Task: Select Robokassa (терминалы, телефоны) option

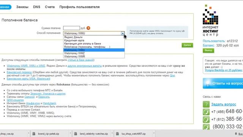Action: click(x=94, y=47)
